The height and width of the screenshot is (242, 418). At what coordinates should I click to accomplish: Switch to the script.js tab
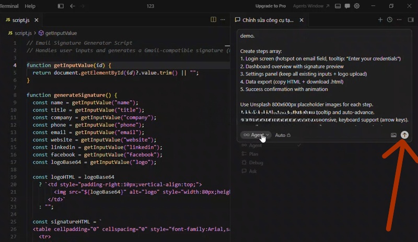pyautogui.click(x=21, y=20)
